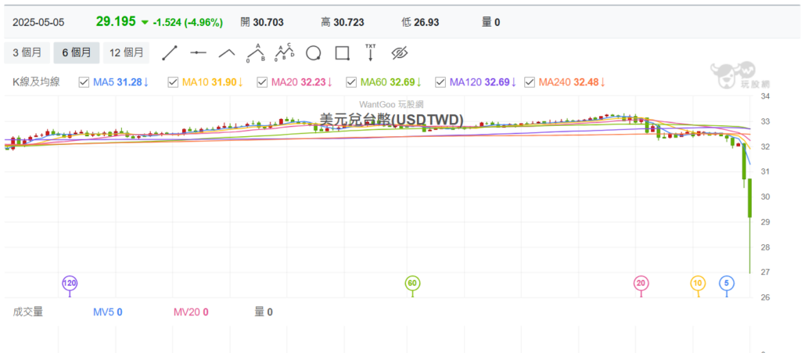Screen dimensions: 801x353
Task: Click the yellow 10 marker on chart
Action: point(698,283)
